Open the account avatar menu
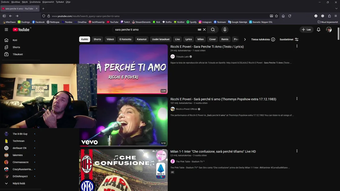Image resolution: width=340 pixels, height=191 pixels. point(329,29)
